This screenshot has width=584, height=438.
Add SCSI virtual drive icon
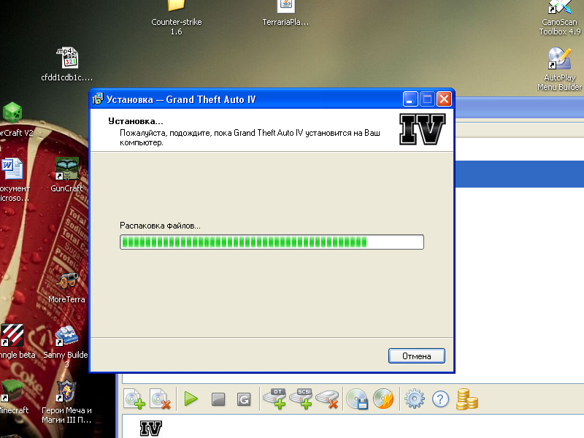pos(301,399)
